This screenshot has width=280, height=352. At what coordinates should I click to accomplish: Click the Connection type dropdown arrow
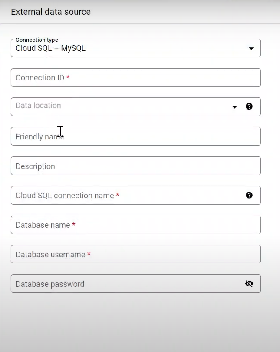pyautogui.click(x=251, y=49)
